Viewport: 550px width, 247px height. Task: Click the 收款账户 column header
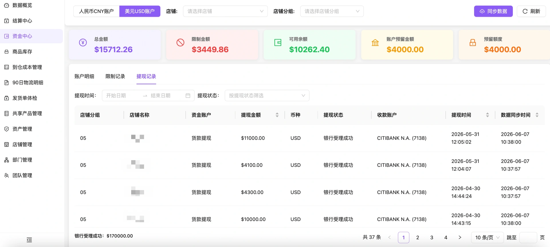[387, 115]
